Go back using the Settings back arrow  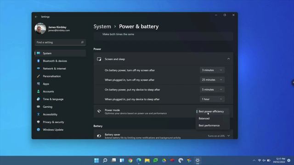[36, 17]
